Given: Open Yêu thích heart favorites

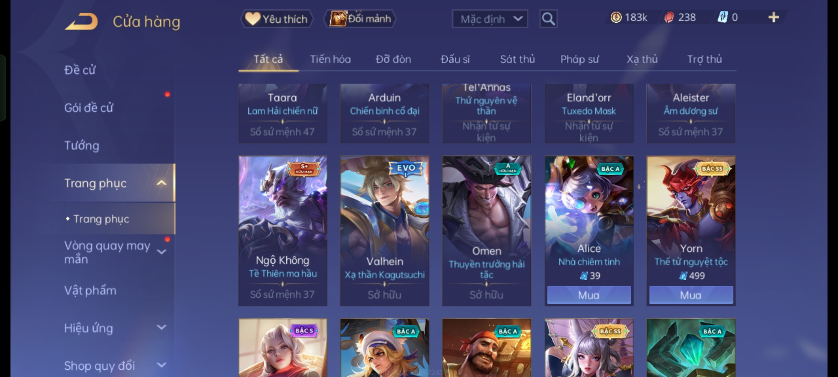Looking at the screenshot, I should click(x=277, y=19).
